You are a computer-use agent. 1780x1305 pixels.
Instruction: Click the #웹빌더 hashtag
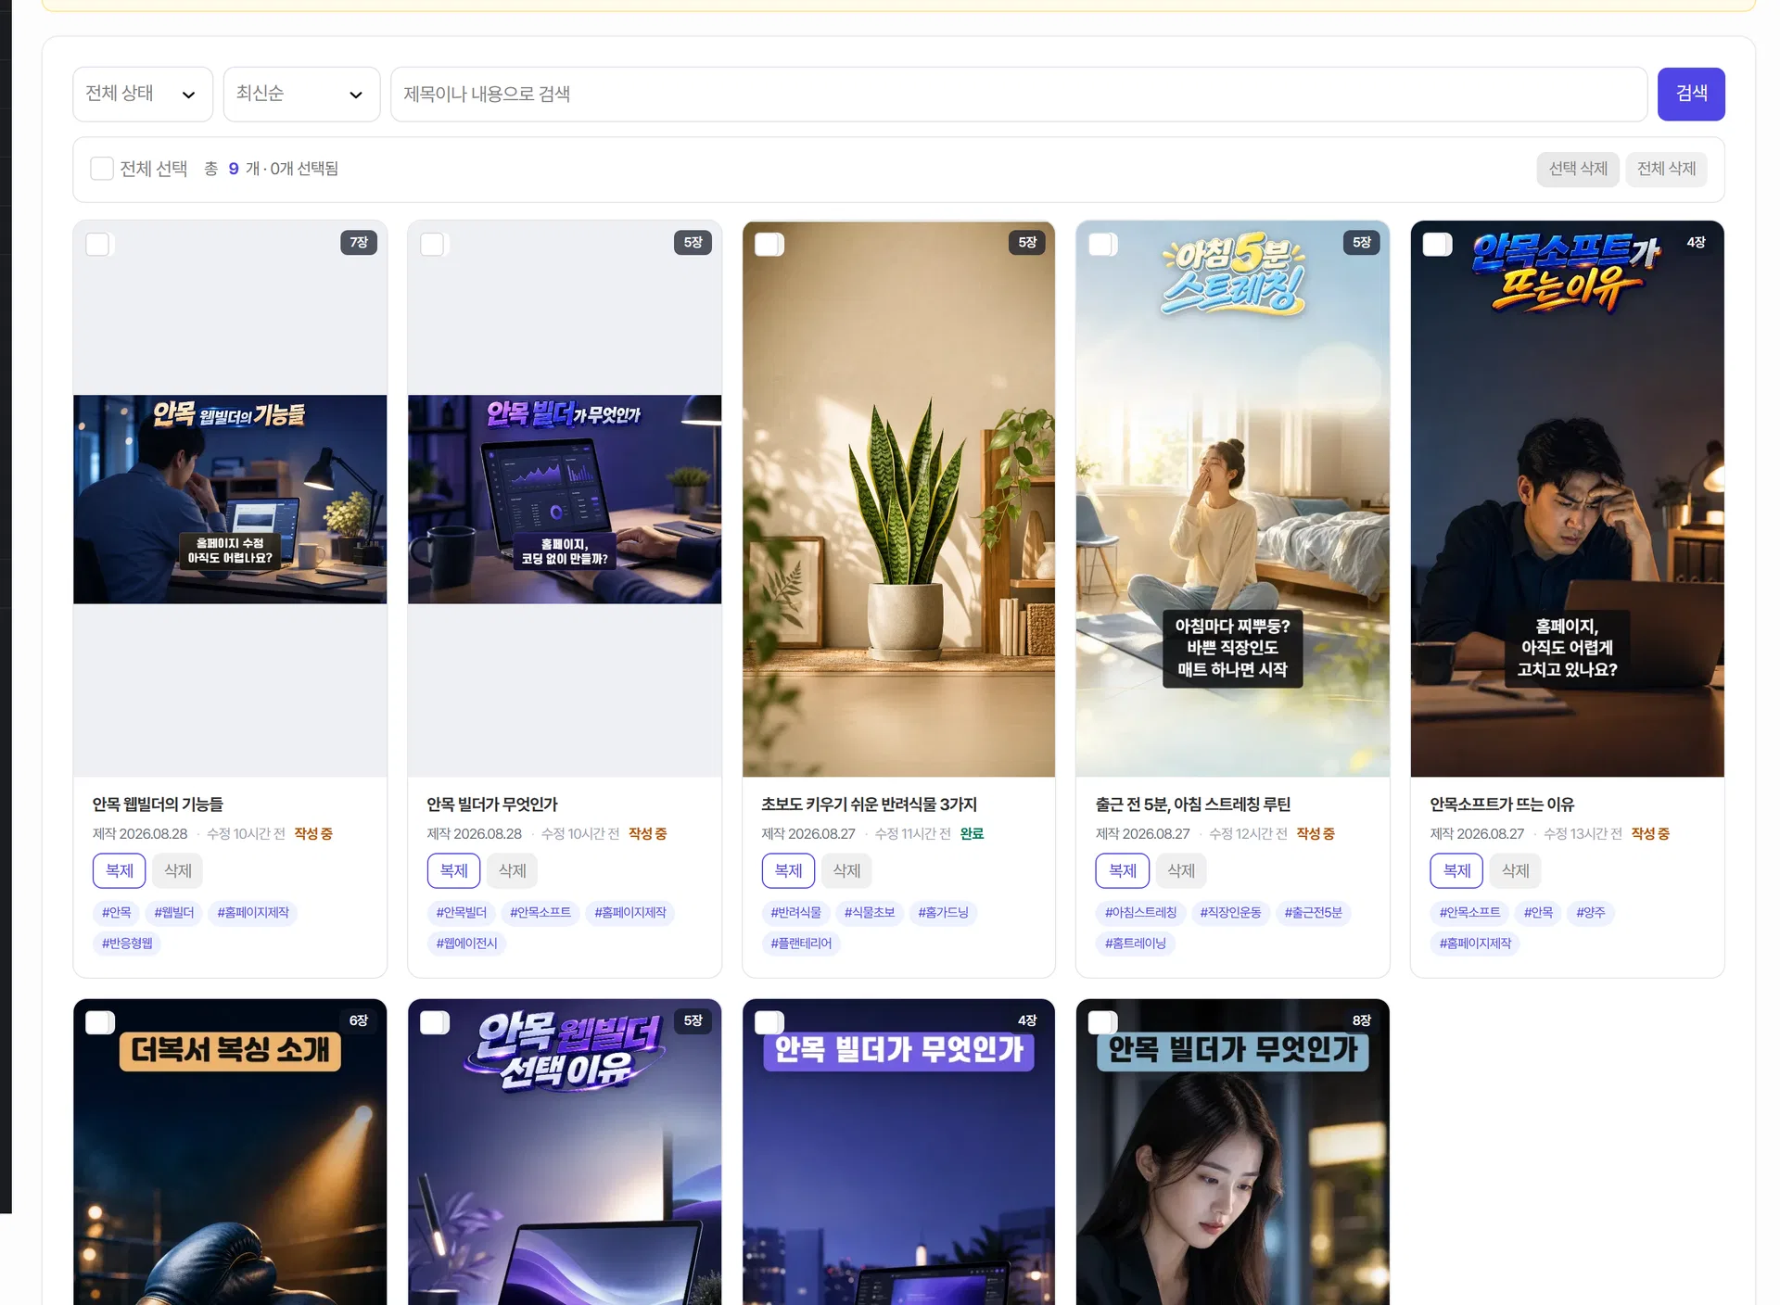coord(174,913)
